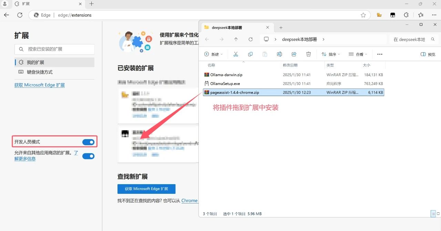This screenshot has height=231, width=441.
Task: Click the Edge address bar
Action: coord(199,15)
